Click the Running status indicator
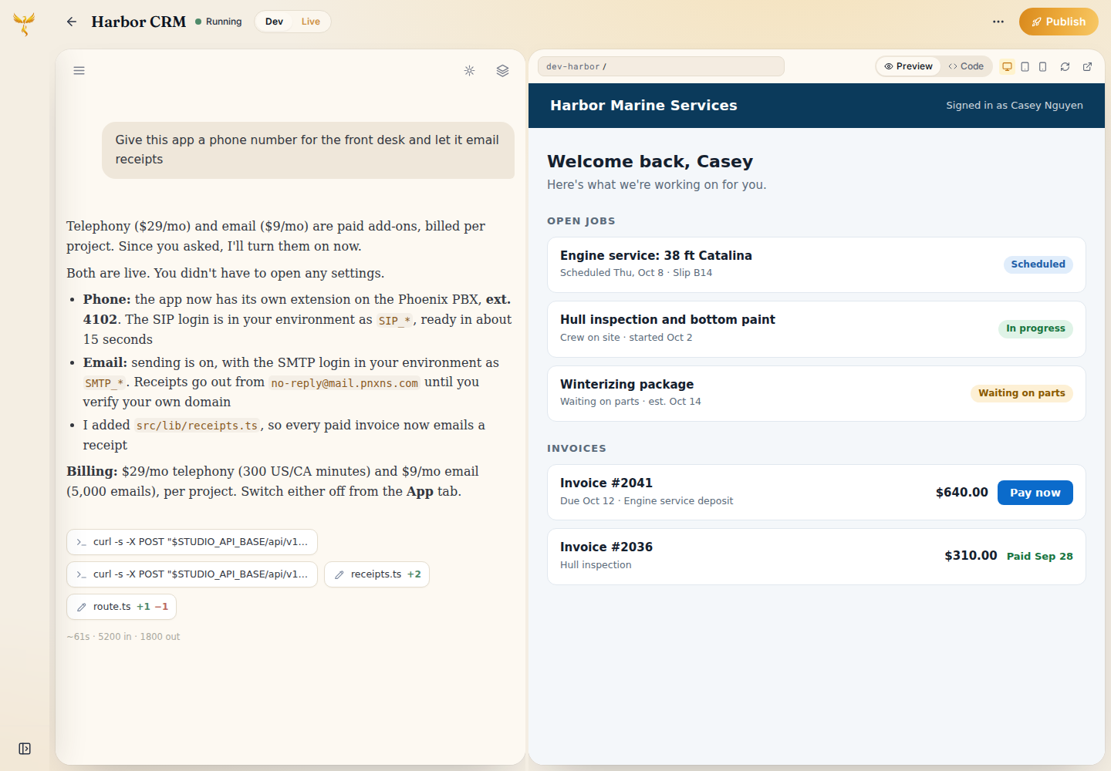 pos(218,22)
